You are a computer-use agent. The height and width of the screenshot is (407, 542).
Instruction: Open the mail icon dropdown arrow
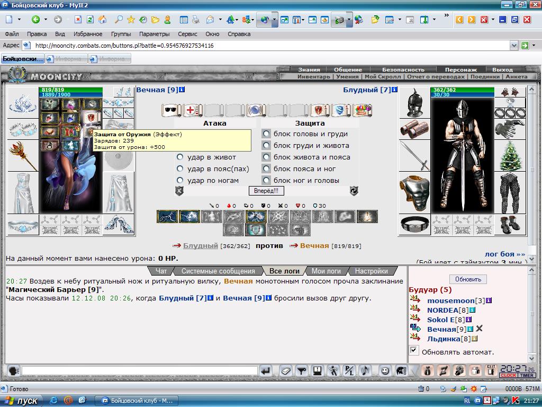(x=220, y=20)
